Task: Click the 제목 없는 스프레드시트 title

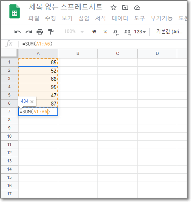Action: coord(66,7)
